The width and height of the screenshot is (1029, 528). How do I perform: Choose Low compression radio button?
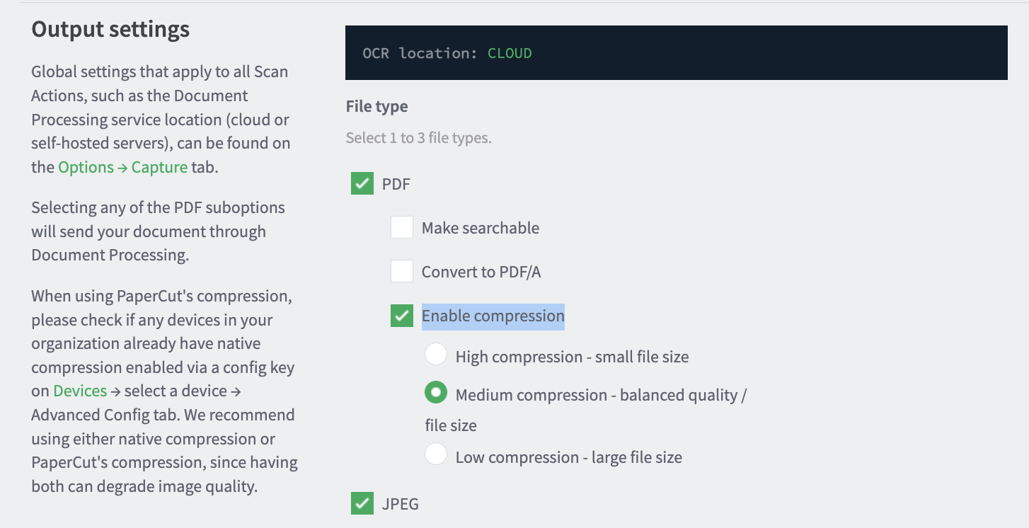pyautogui.click(x=436, y=455)
